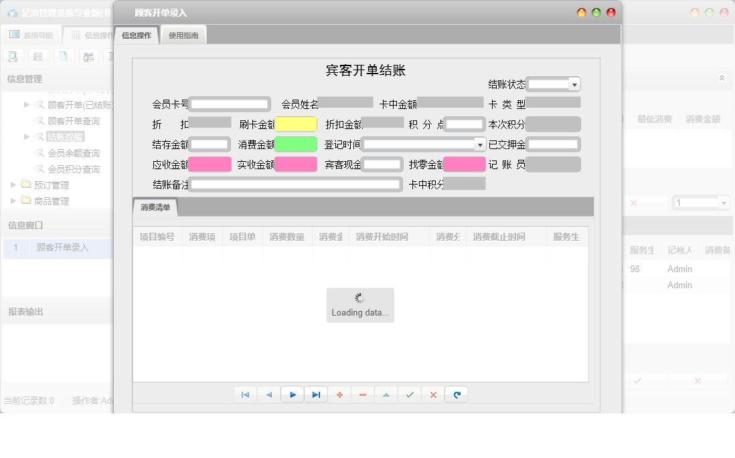
Task: Add a new record with the plus icon
Action: 339,394
